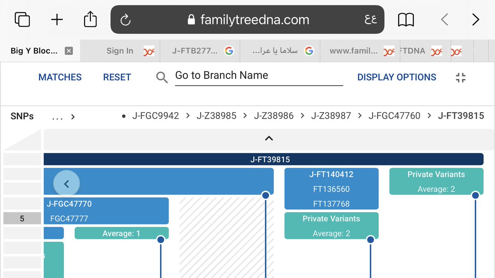The image size is (495, 278).
Task: Add a new Safari tab
Action: [57, 19]
